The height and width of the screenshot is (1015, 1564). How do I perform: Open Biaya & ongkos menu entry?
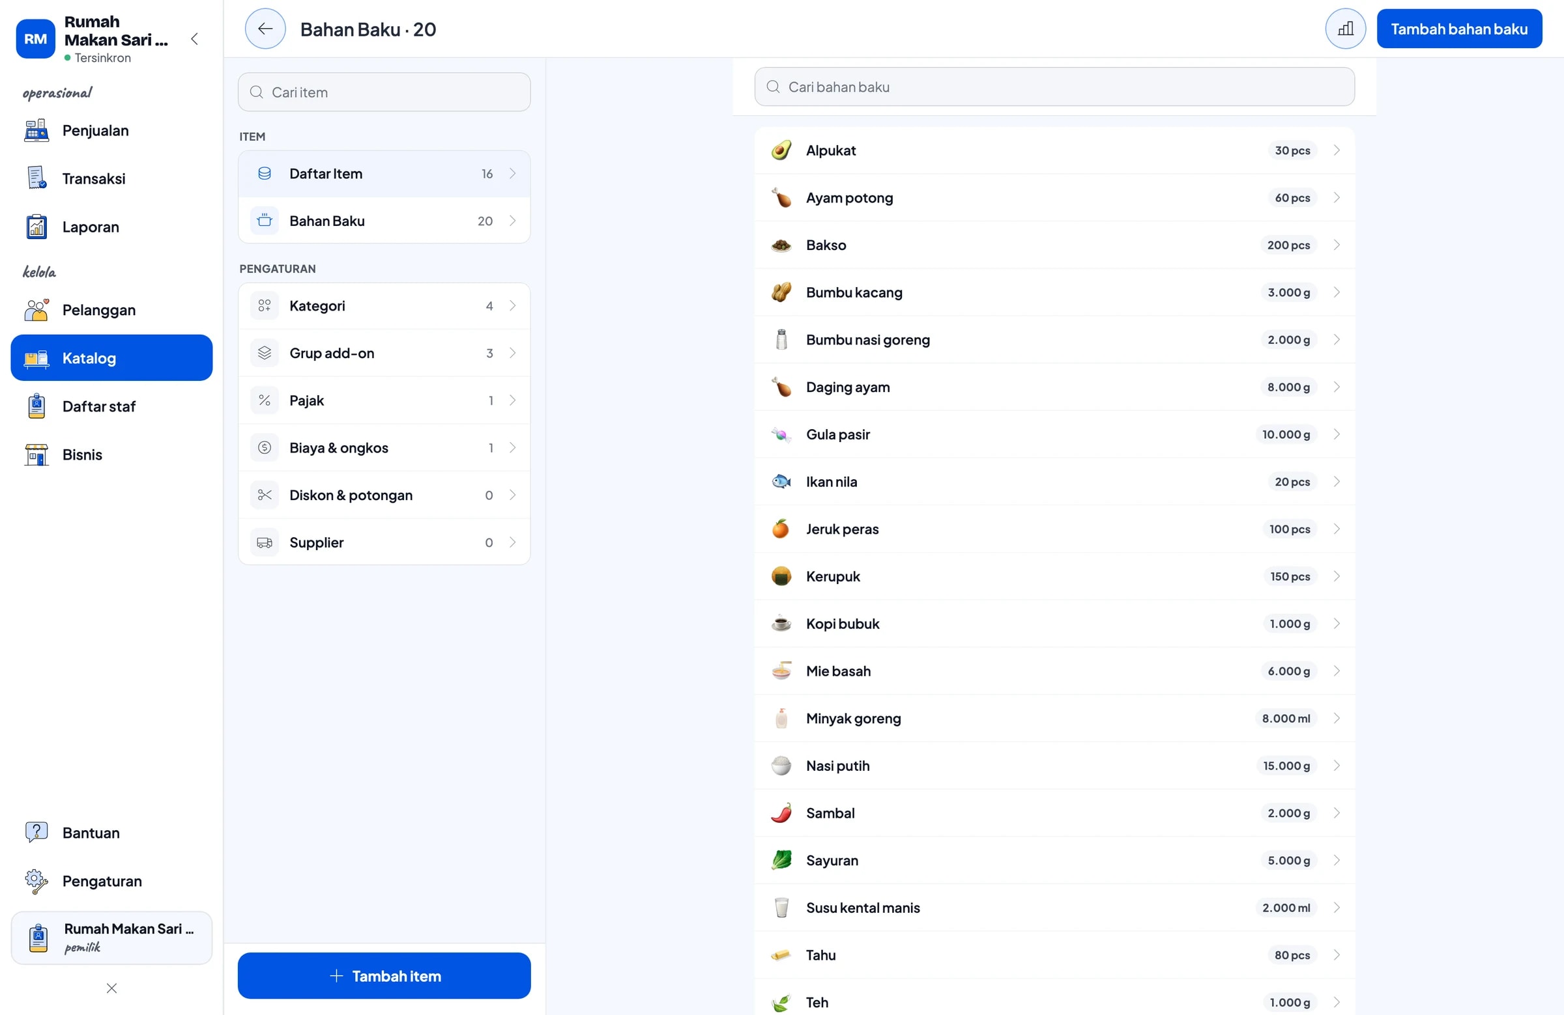pyautogui.click(x=384, y=448)
